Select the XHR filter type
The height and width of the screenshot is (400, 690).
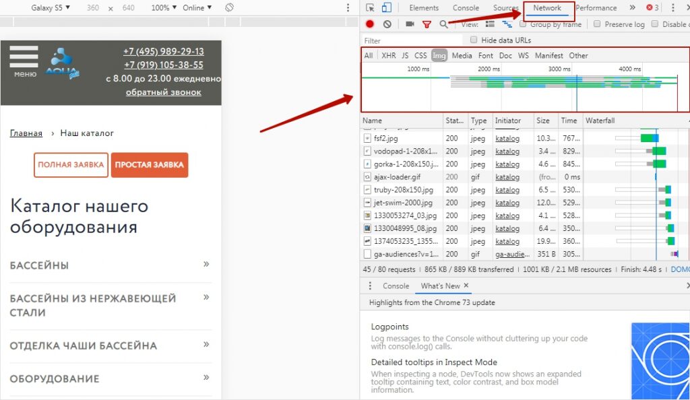coord(389,56)
